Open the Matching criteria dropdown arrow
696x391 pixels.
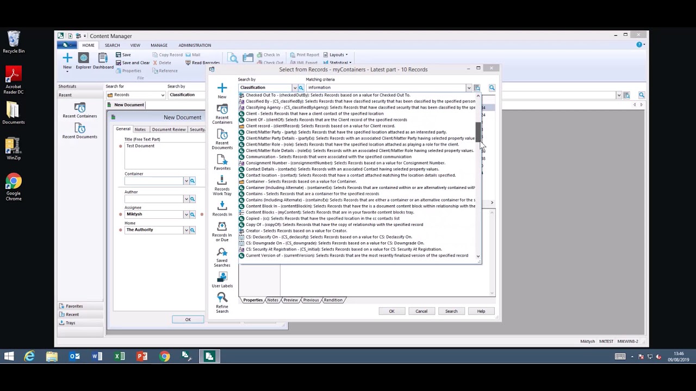(x=469, y=87)
